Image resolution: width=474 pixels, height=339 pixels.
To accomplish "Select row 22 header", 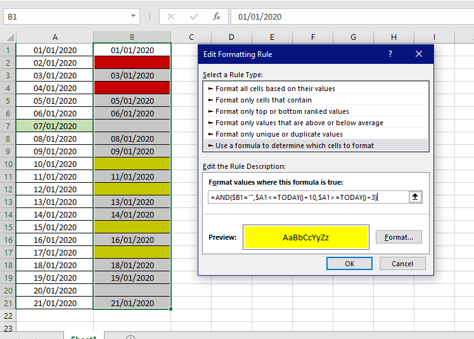I will point(8,316).
